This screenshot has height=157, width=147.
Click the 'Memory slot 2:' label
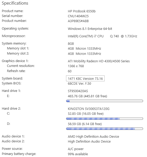tap(18, 54)
